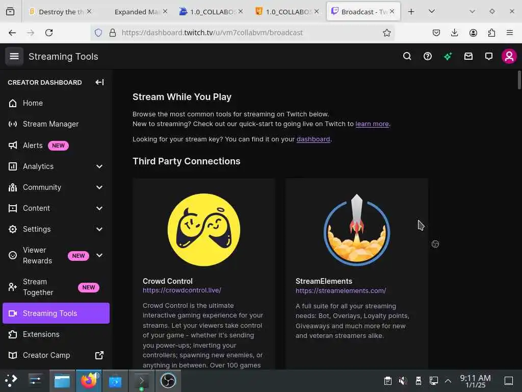
Task: Open the streamelements.com link
Action: coord(341,290)
